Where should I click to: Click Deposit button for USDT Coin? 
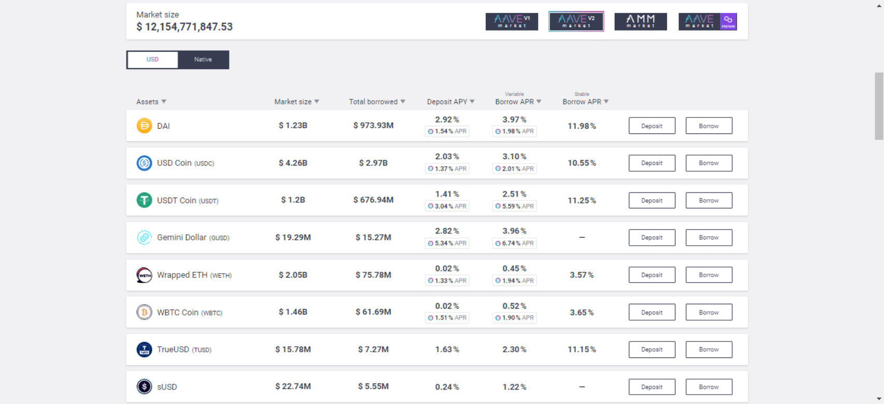(x=652, y=200)
